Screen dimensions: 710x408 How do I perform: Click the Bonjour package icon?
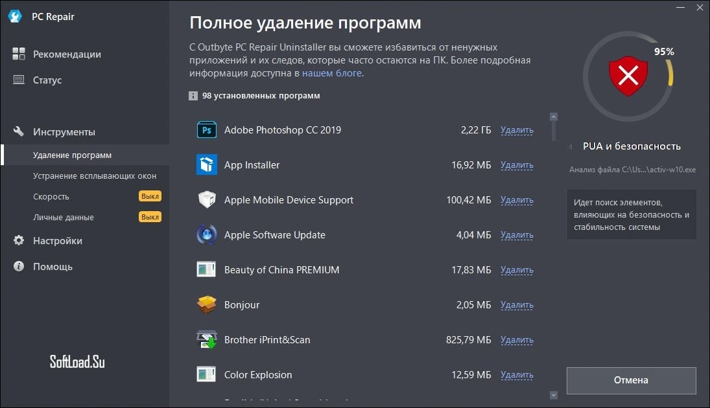(206, 304)
